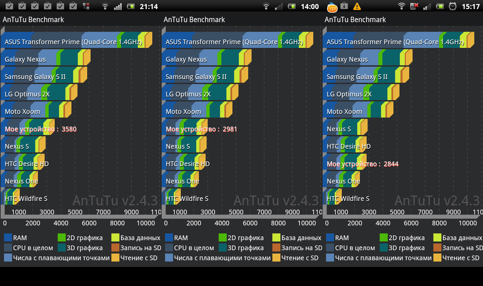
Task: Tap the signal strength icon in the 21:14 status bar
Action: point(118,6)
